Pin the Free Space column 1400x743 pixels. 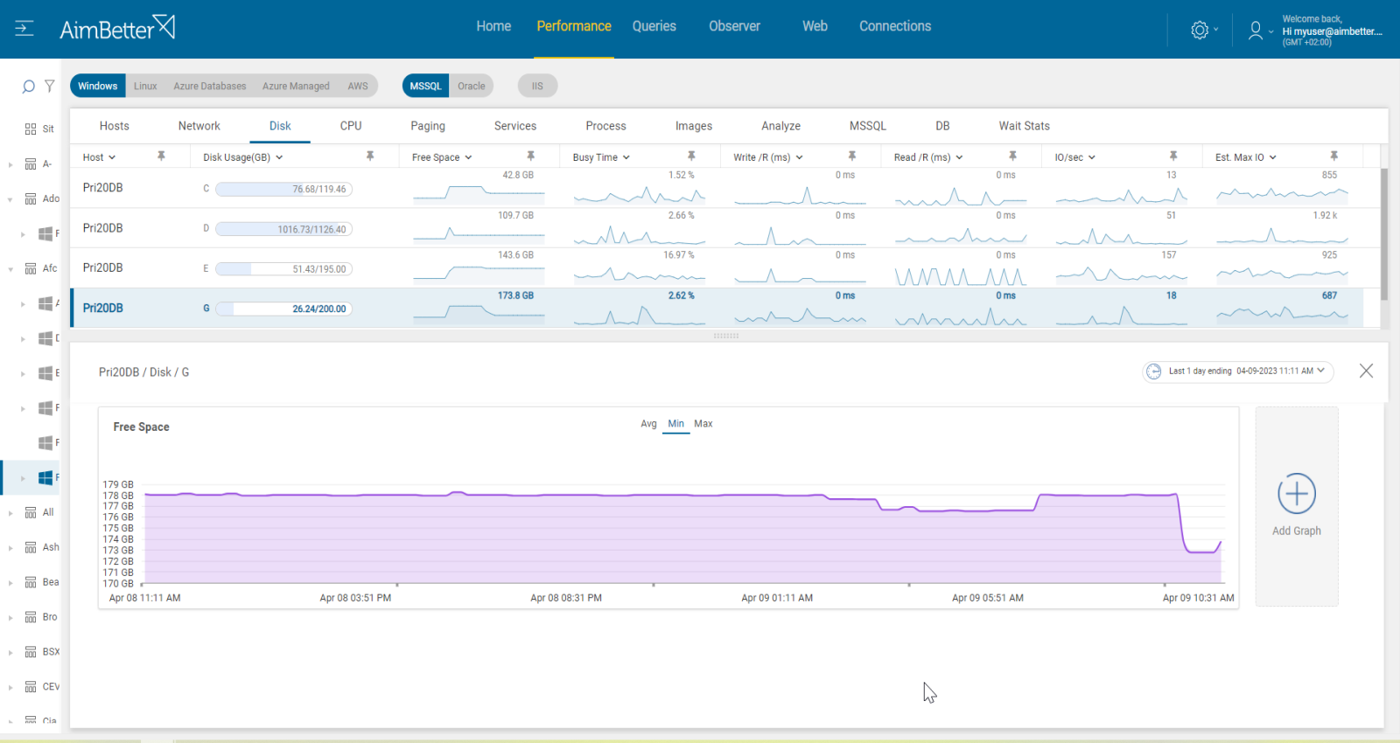[x=530, y=156]
